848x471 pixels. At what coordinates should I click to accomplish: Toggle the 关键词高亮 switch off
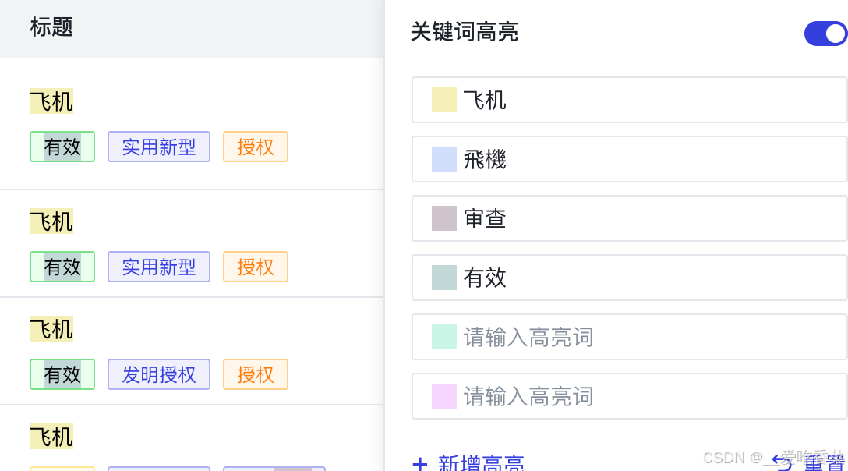click(x=826, y=34)
